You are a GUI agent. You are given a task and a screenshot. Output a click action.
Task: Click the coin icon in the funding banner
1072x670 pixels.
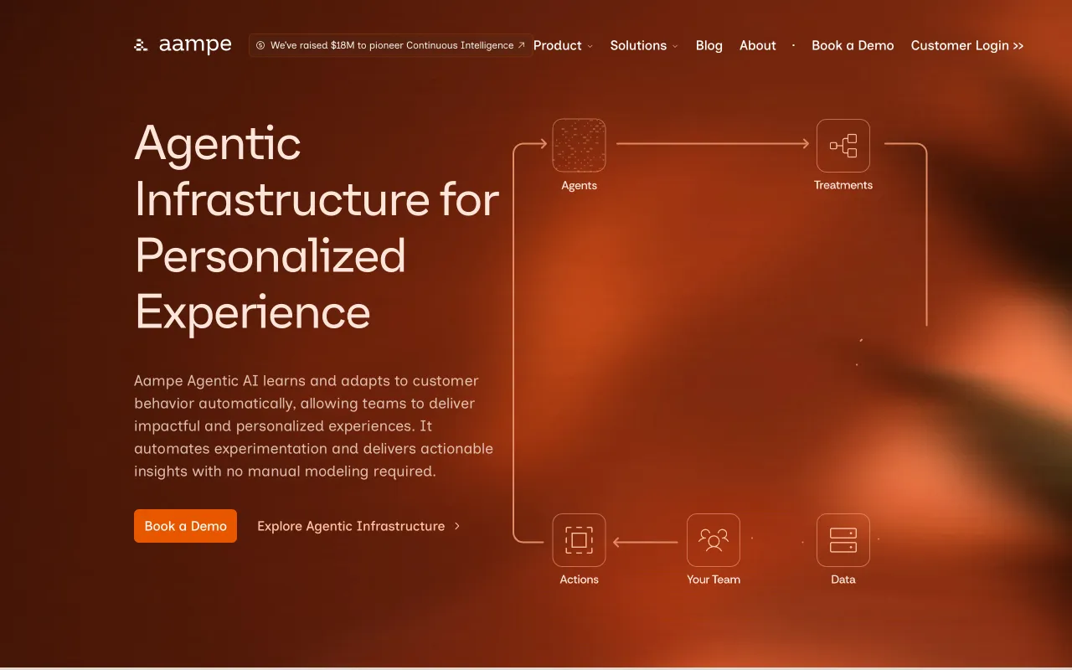point(260,45)
